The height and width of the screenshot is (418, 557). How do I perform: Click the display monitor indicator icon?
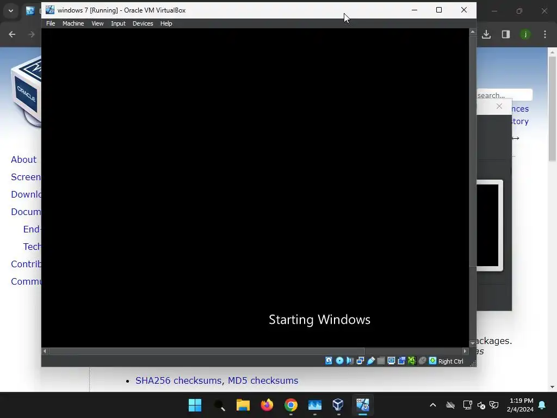[x=391, y=361]
